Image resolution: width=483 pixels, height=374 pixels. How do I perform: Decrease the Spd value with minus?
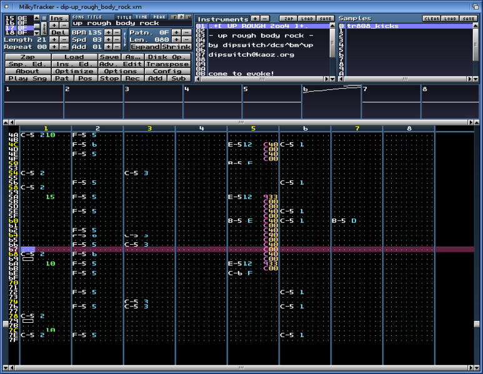[x=117, y=39]
